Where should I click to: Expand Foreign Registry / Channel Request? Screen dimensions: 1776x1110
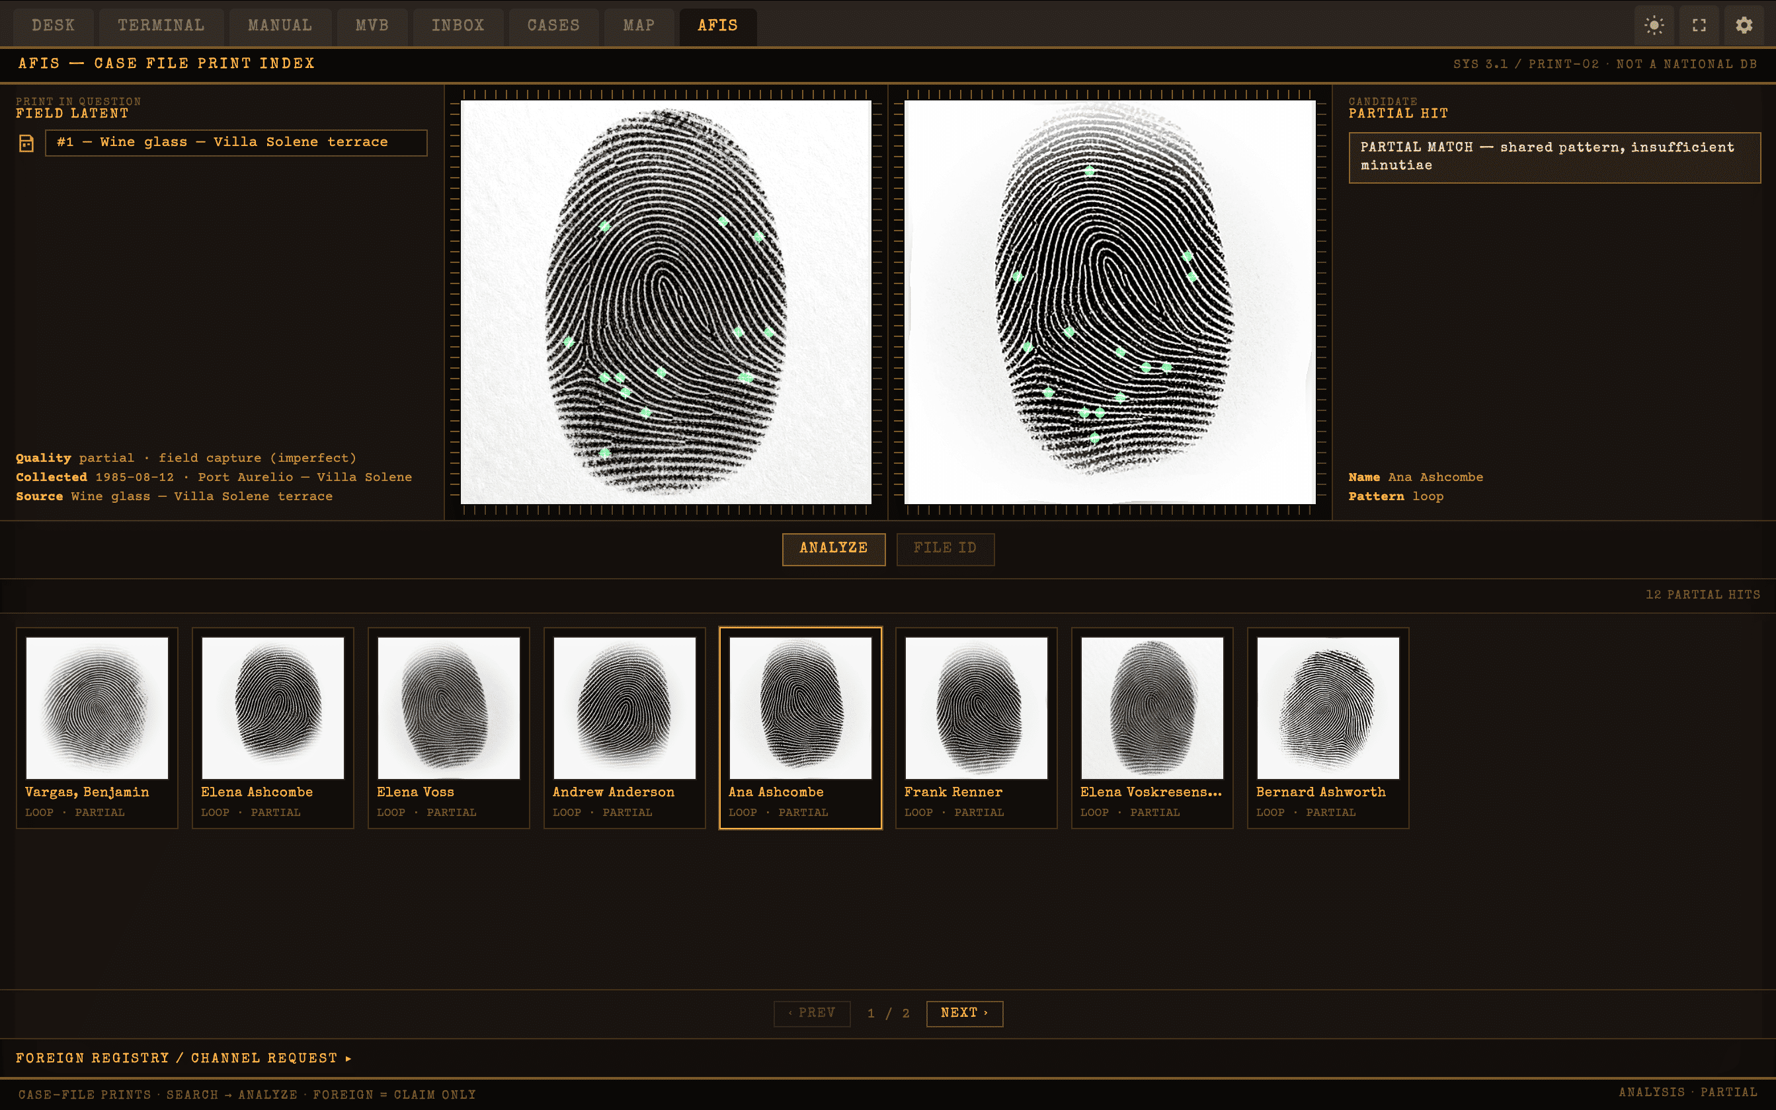point(184,1058)
